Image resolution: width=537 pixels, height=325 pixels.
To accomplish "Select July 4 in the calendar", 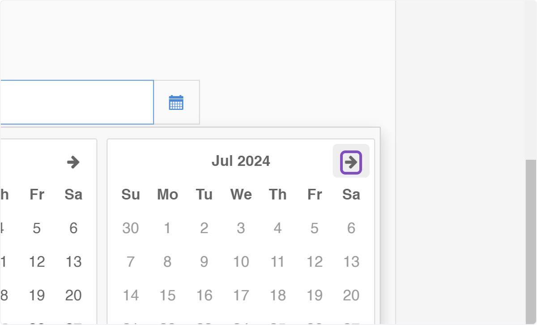I will pos(277,228).
